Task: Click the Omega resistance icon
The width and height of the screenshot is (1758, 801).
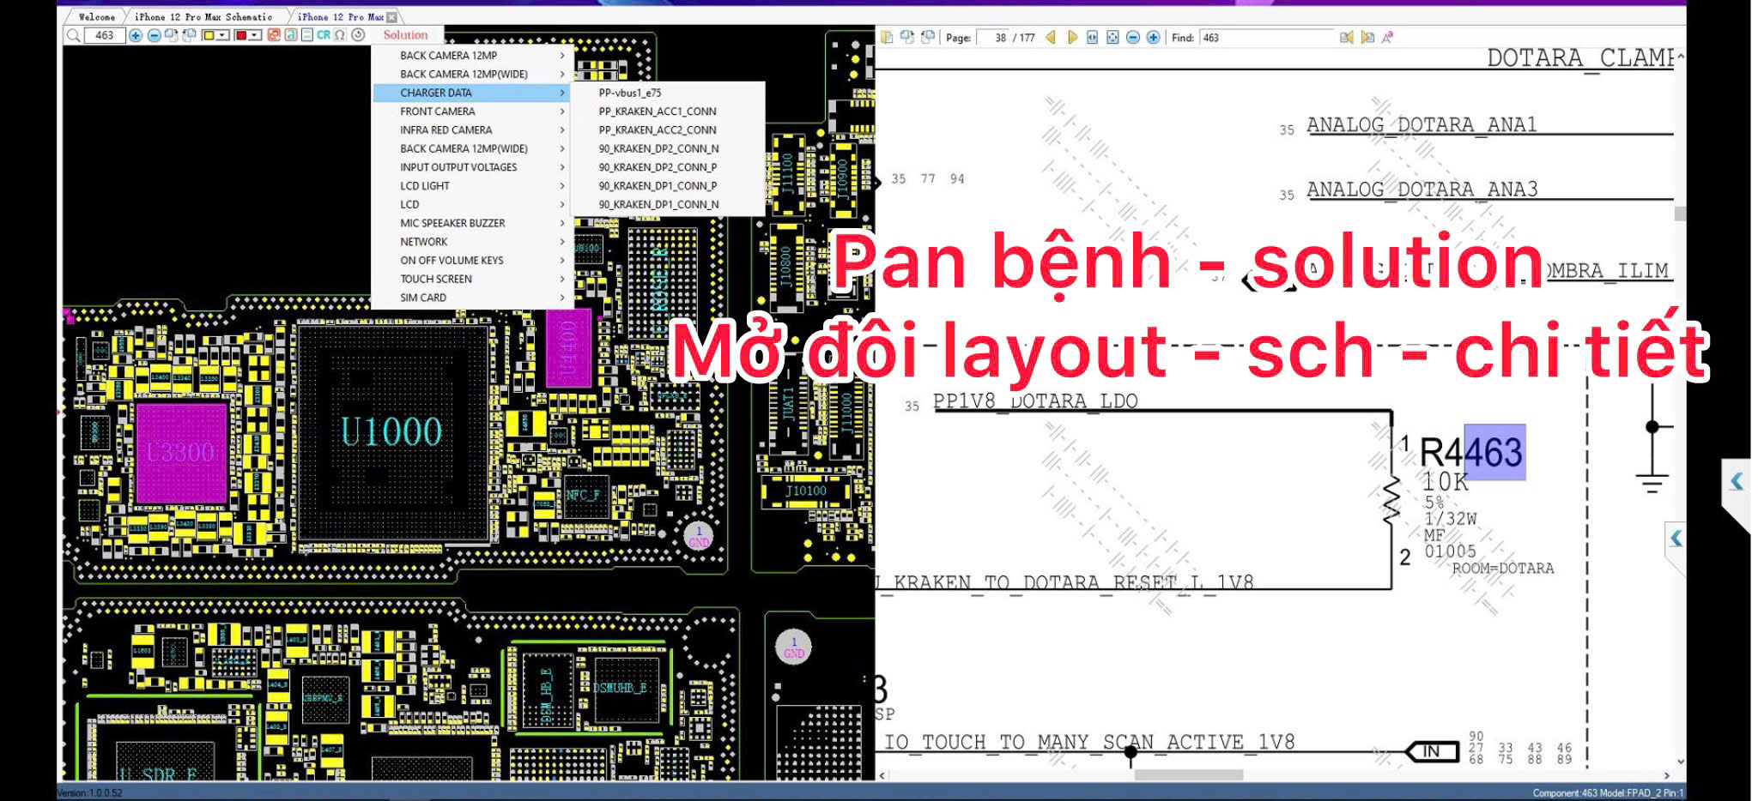Action: click(340, 35)
